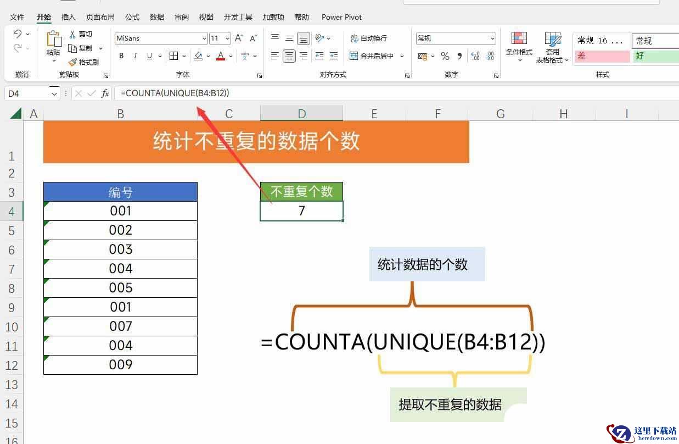Click the Undo arrow icon
Viewport: 679px width, 444px height.
click(17, 34)
